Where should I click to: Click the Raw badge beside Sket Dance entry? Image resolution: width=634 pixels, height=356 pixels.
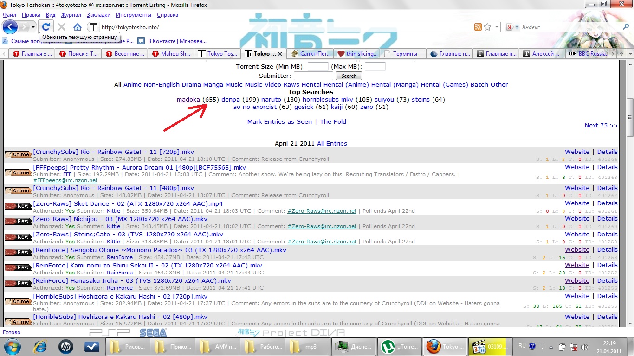(18, 206)
